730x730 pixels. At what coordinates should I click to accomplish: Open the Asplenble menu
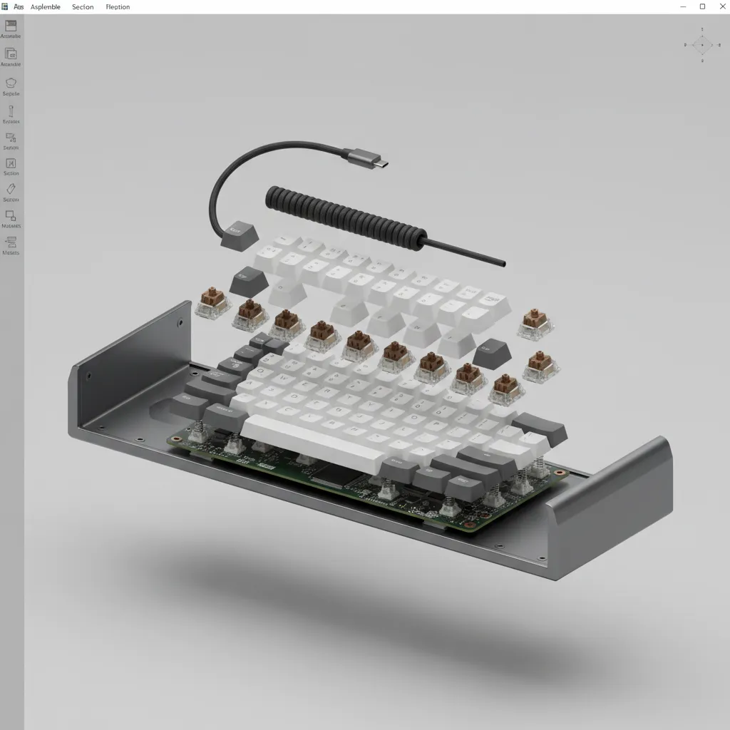pyautogui.click(x=45, y=6)
